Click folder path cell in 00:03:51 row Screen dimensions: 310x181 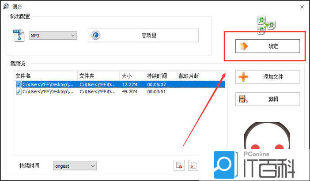coord(98,92)
